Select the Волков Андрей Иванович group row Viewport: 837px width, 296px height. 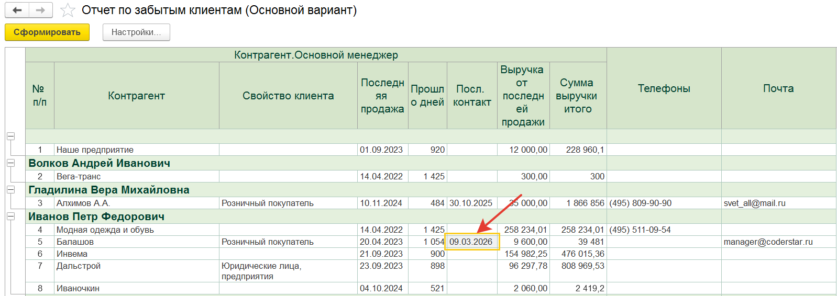[316, 163]
